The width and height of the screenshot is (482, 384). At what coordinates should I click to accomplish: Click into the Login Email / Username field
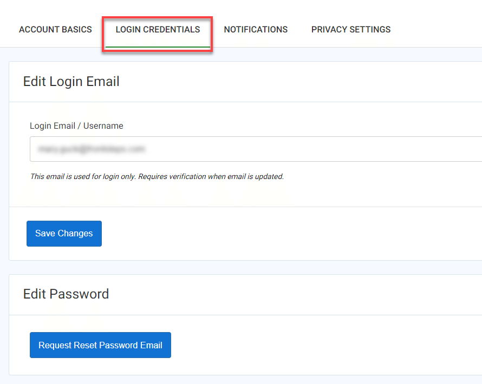tap(256, 149)
